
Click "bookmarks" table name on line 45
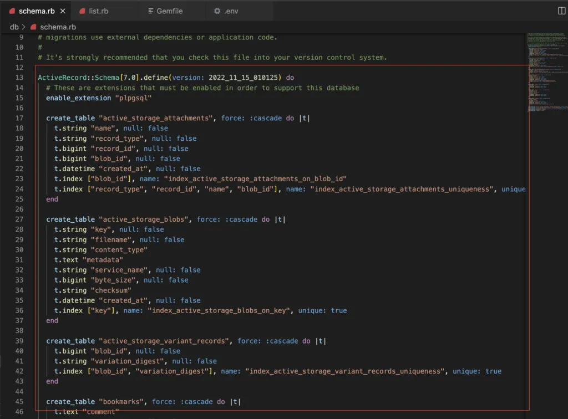click(x=121, y=402)
